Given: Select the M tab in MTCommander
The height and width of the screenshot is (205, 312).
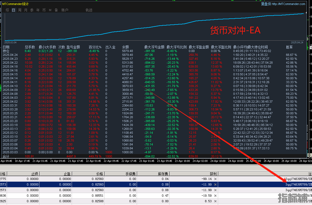Looking at the screenshot, I should [x=50, y=10].
